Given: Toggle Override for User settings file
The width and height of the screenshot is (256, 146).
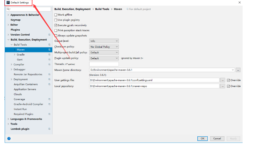Looking at the screenshot, I should point(229,80).
